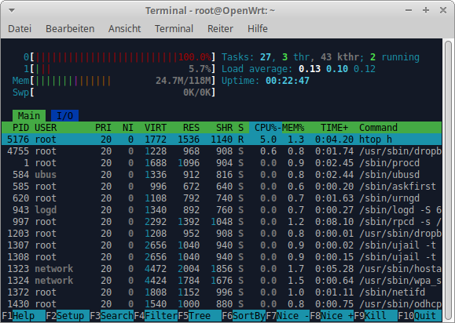Viewport: 455px width, 323px height.
Task: Sort by the MEM% column header
Action: pos(293,128)
